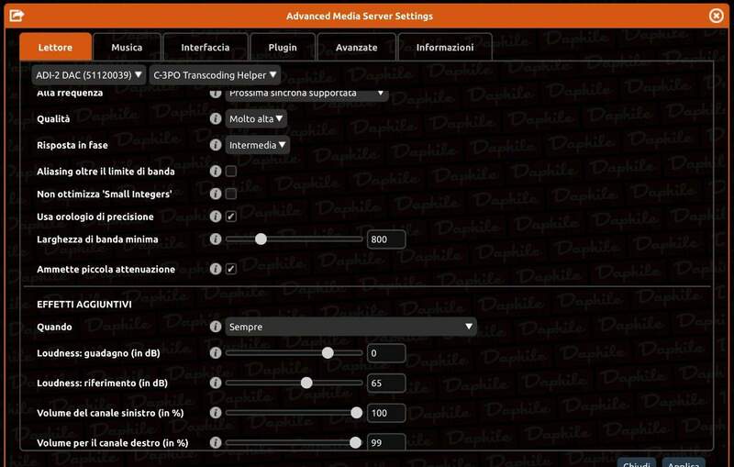Screen dimensions: 734x467
Task: Click the Applica button
Action: pyautogui.click(x=684, y=463)
